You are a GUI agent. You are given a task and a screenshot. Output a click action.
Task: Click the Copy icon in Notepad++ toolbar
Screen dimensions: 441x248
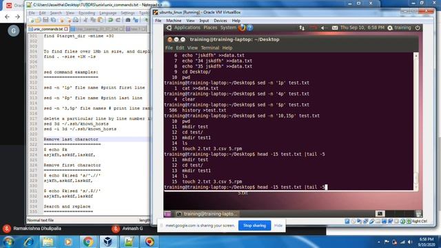click(x=93, y=20)
